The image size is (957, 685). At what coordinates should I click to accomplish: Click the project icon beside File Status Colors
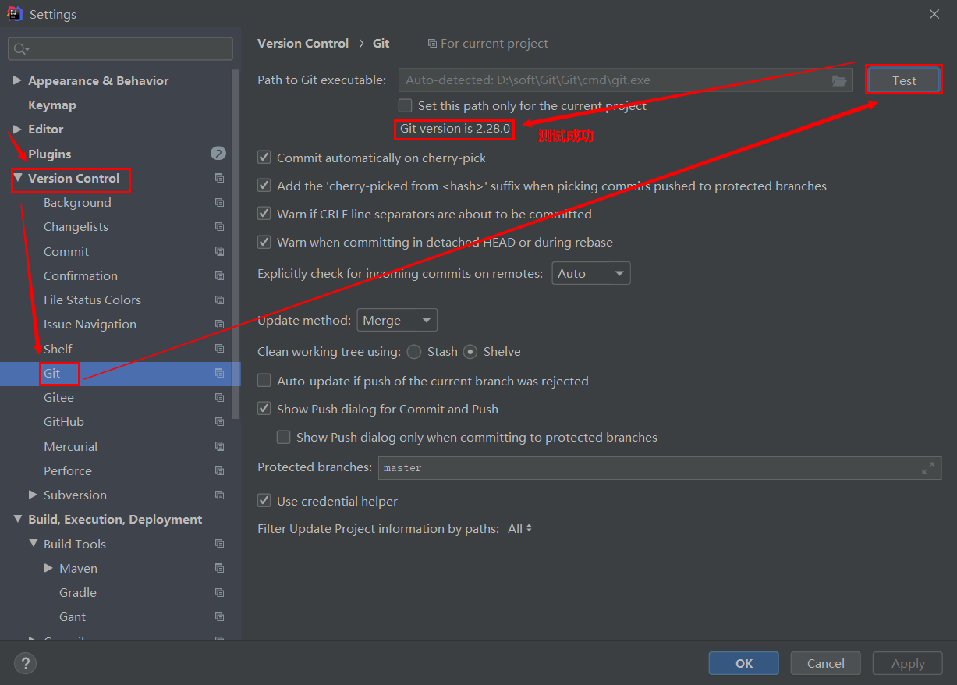point(219,300)
